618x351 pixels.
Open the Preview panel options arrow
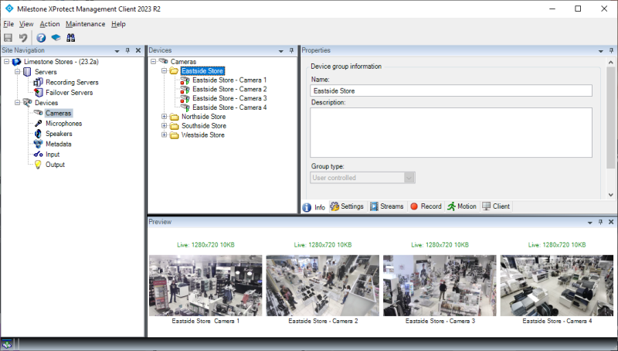(x=590, y=223)
